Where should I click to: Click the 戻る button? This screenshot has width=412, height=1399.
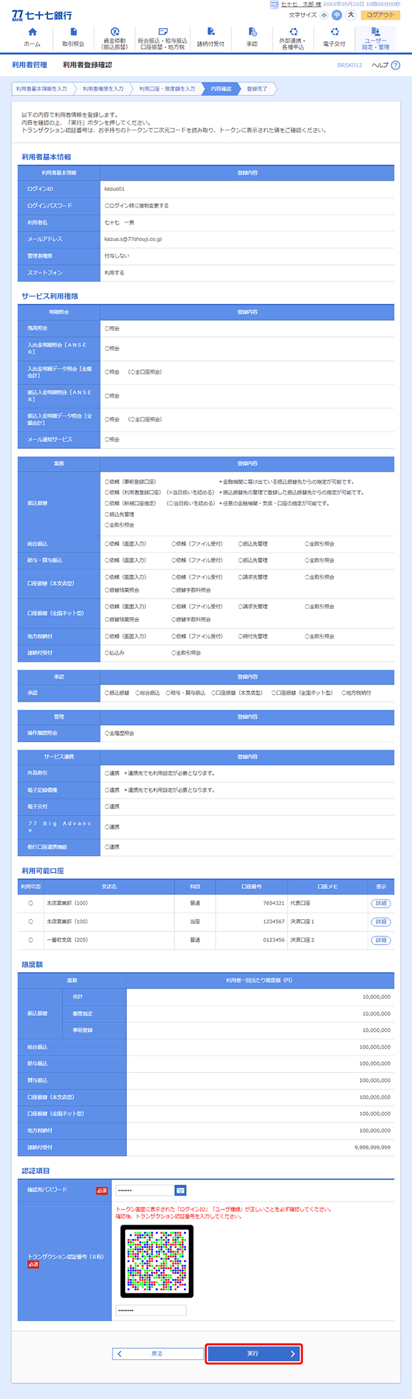point(157,1354)
